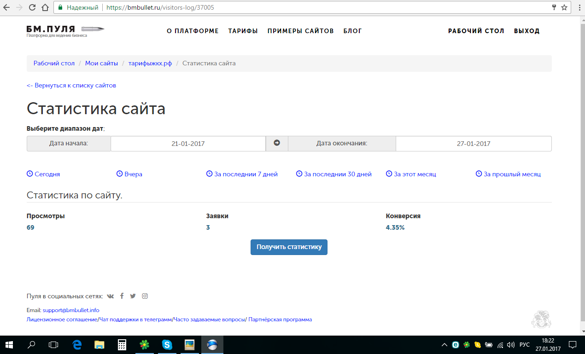Show hidden system tray icons chevron
The image size is (585, 354).
444,344
